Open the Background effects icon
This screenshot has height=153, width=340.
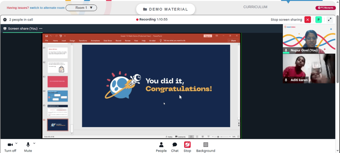[206, 145]
